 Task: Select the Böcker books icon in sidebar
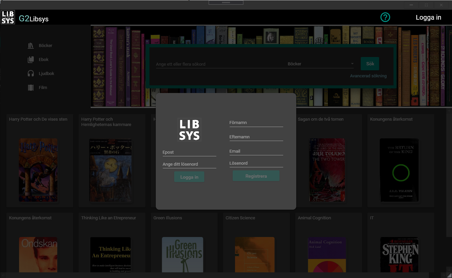(31, 46)
